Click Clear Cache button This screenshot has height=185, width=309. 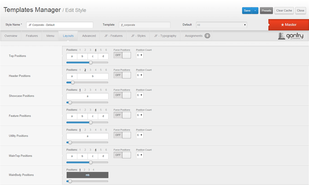click(284, 11)
